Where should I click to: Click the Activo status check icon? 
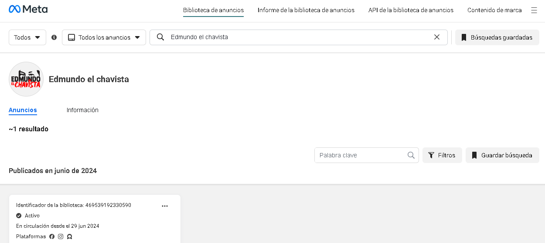coord(19,216)
